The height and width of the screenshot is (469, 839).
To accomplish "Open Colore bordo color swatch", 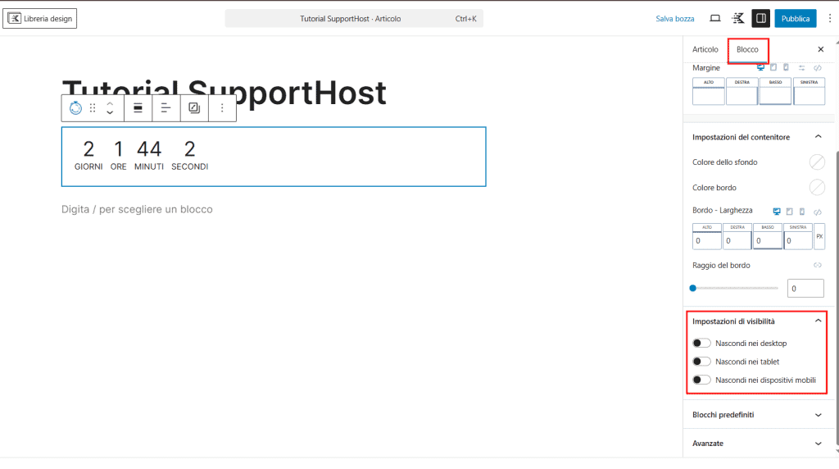I will tap(817, 188).
